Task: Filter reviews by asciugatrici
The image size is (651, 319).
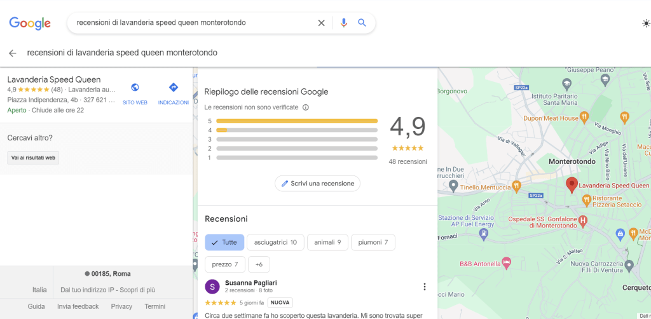Action: [275, 242]
